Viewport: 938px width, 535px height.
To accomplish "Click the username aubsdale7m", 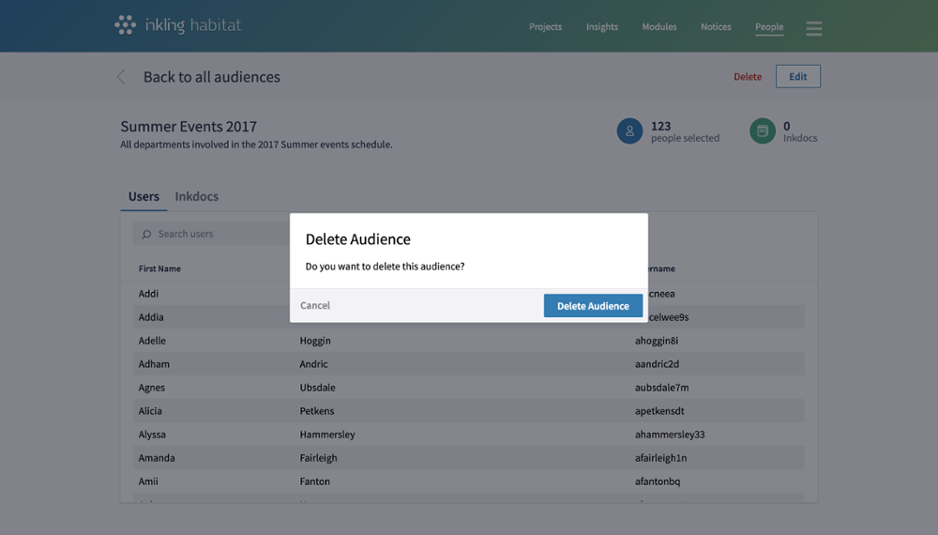I will (661, 388).
